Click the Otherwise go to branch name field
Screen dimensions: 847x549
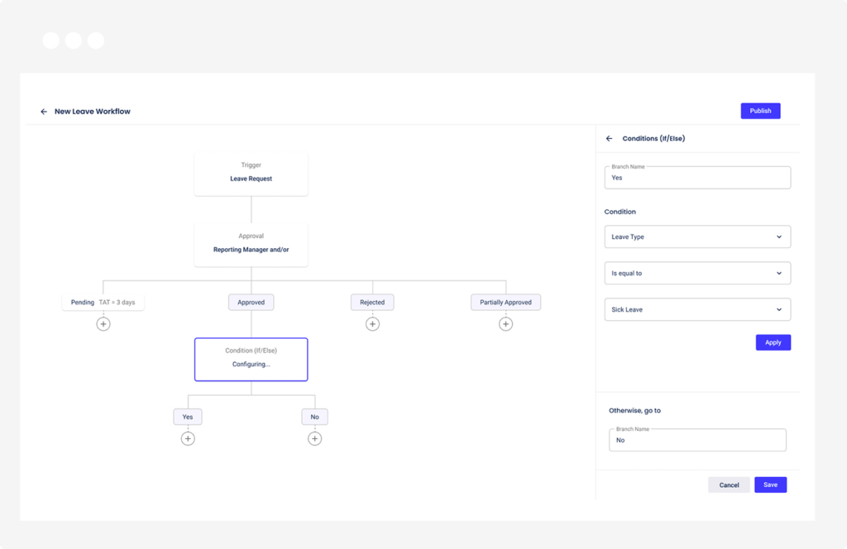pos(697,439)
